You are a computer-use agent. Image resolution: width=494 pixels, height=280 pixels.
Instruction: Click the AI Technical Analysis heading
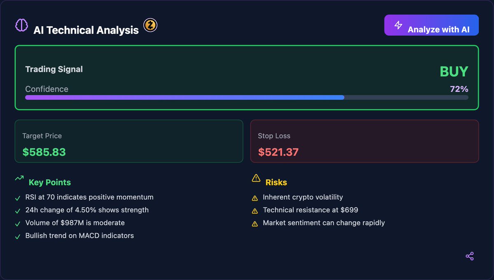tap(86, 30)
